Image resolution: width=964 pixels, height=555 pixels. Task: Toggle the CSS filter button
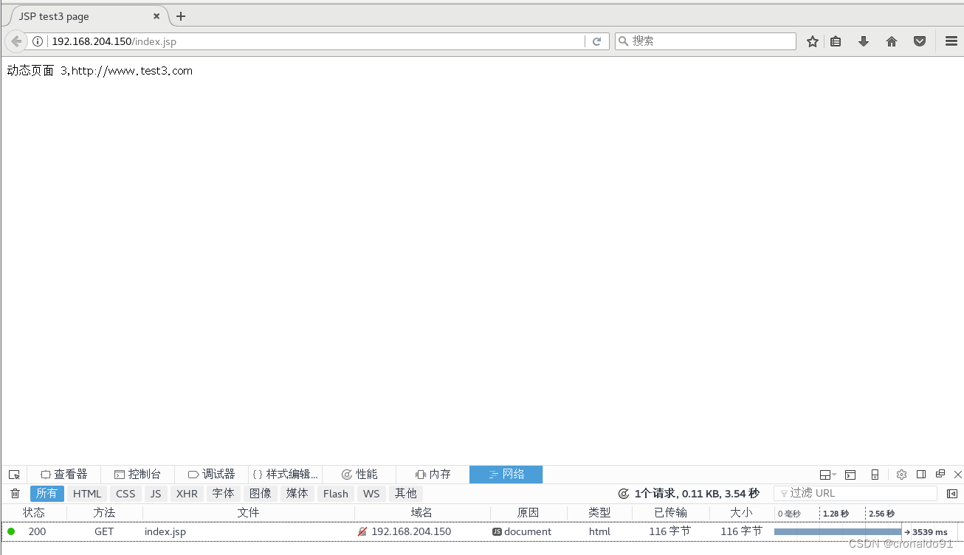tap(125, 494)
